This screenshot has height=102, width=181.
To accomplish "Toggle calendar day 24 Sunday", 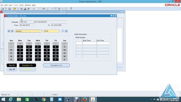I will click(x=11, y=56).
